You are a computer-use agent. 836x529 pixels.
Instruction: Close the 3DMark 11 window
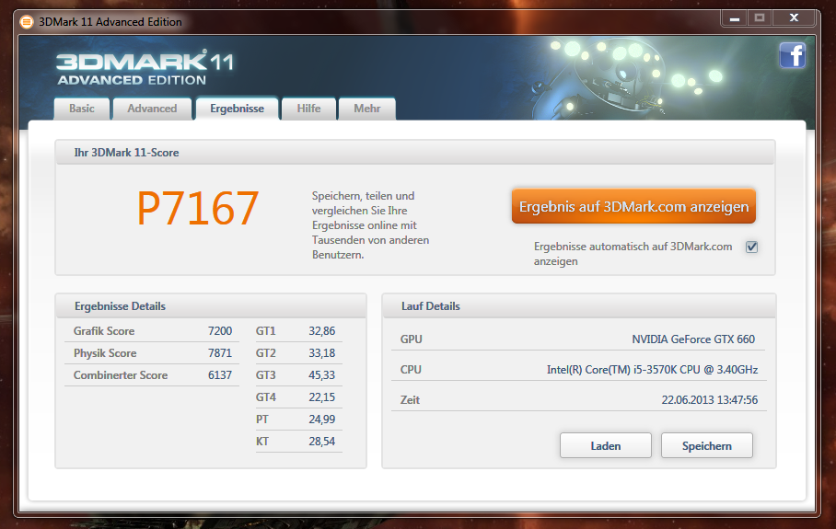click(794, 18)
